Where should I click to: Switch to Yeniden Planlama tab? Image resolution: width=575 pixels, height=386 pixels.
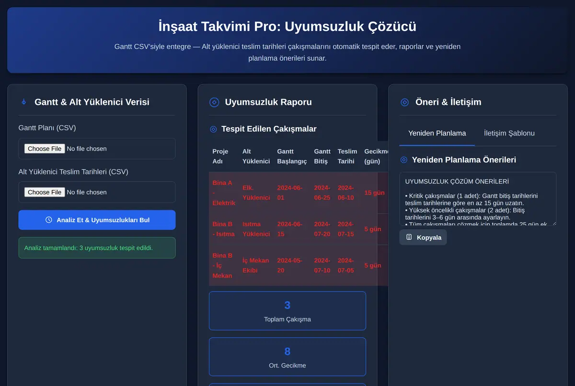tap(437, 133)
